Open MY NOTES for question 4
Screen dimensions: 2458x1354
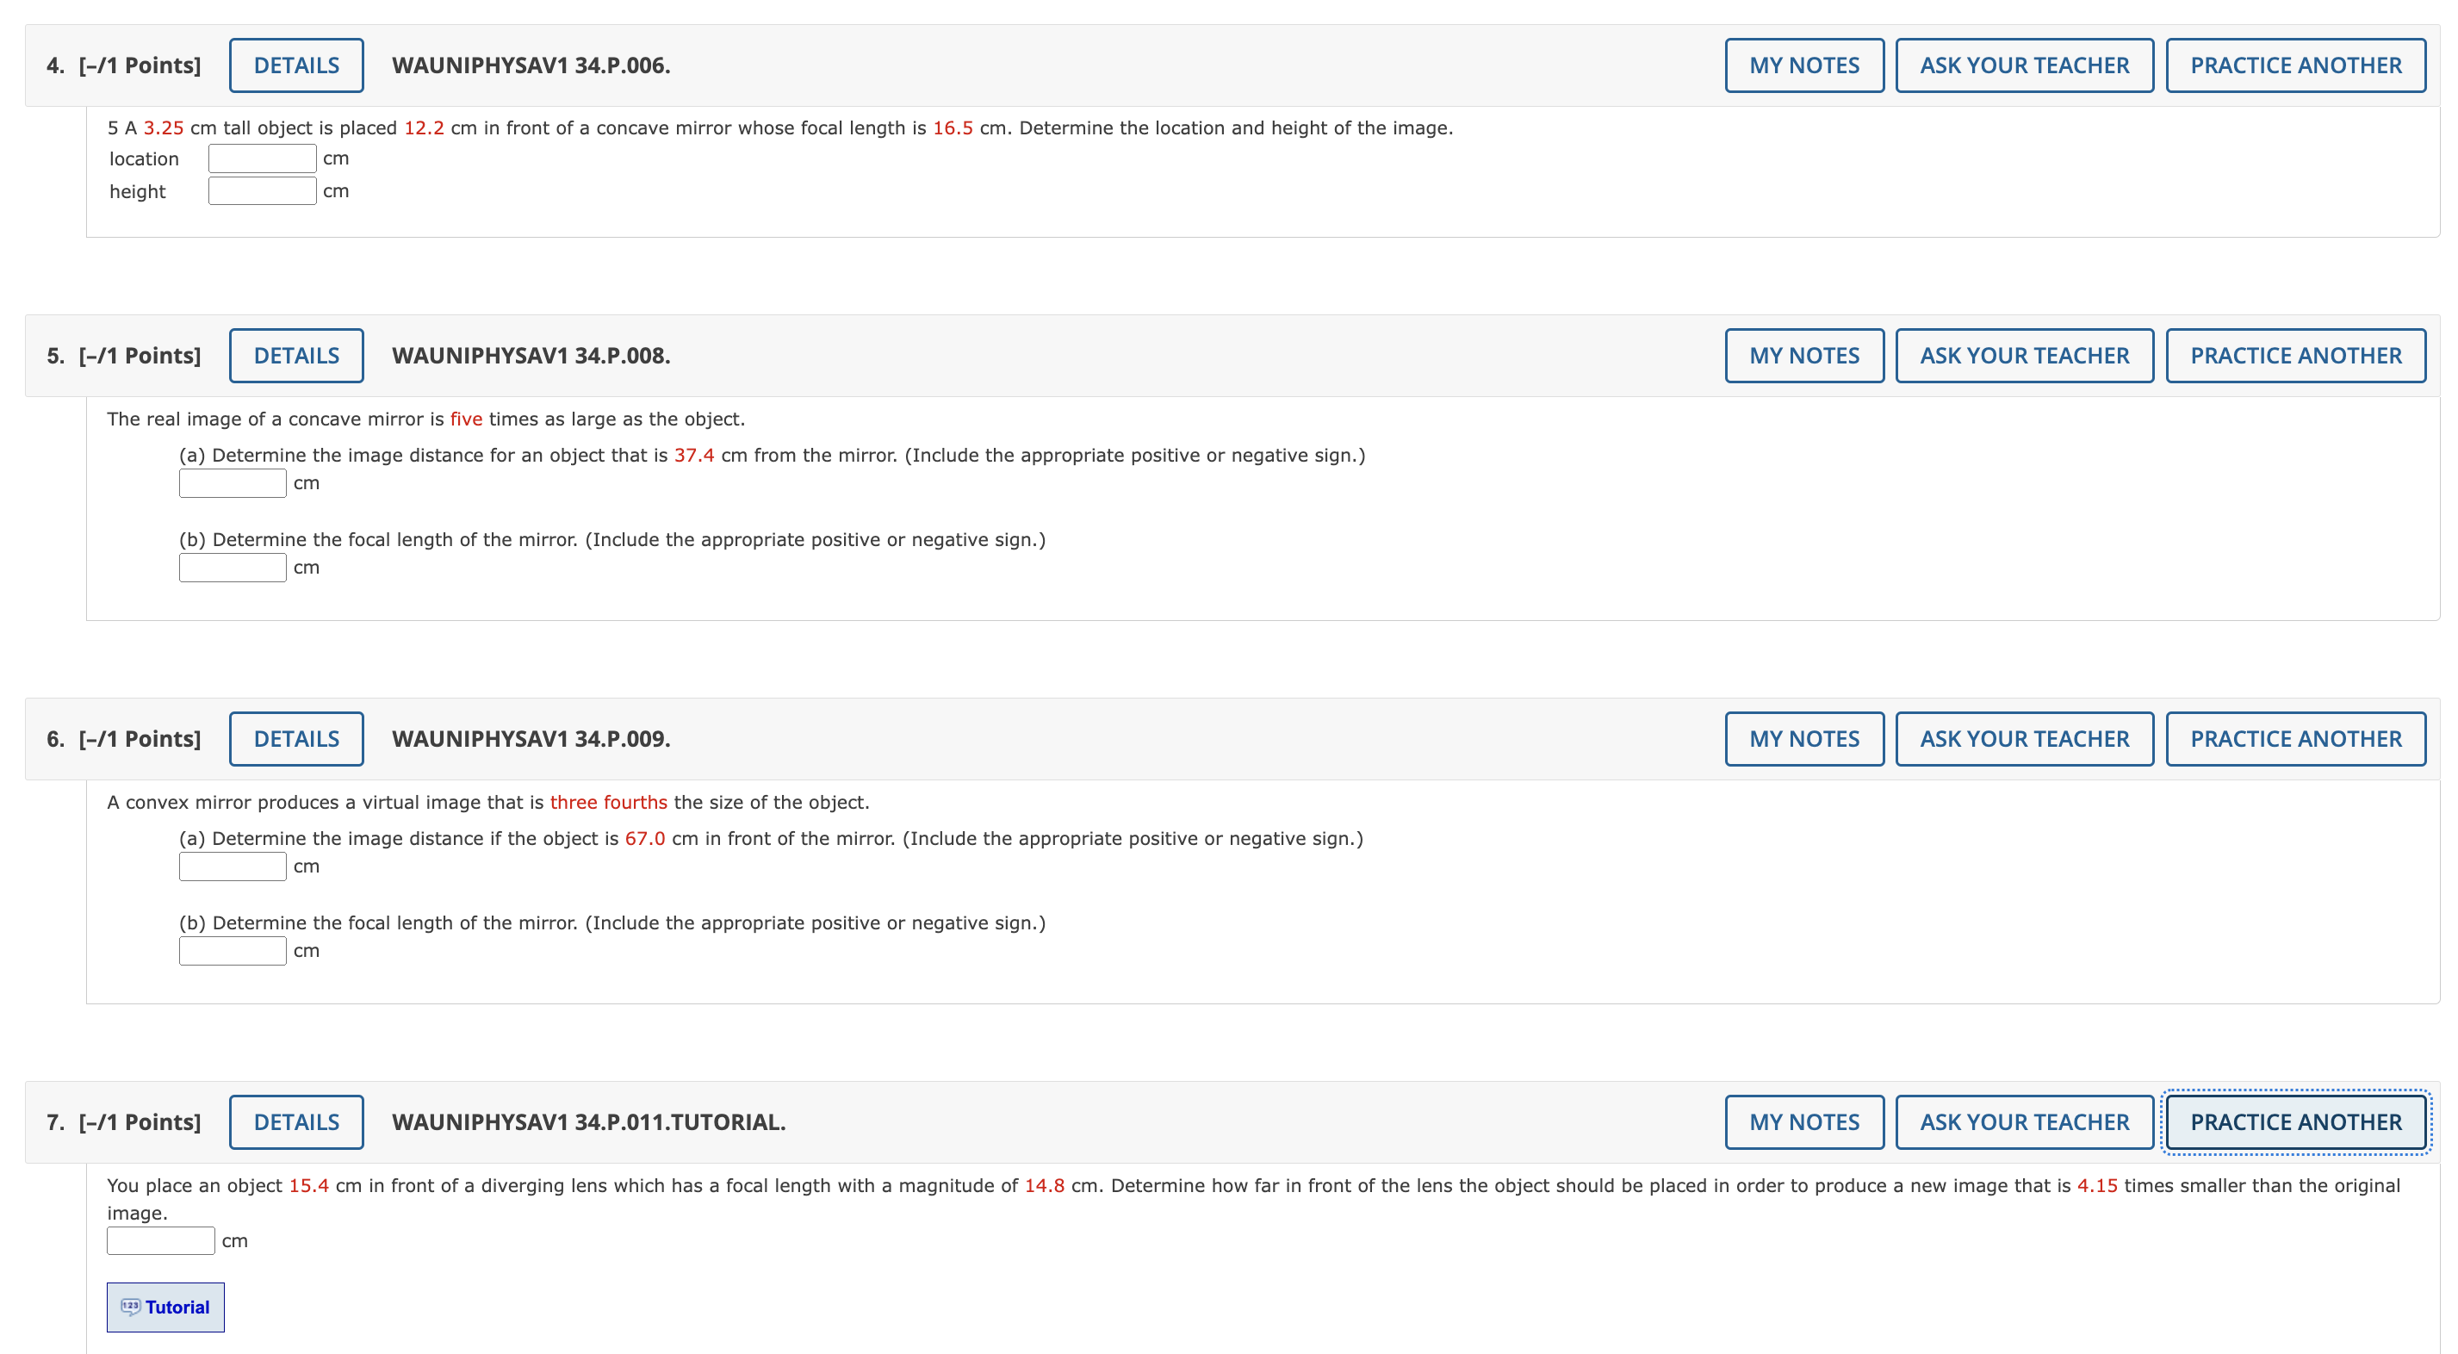pos(1803,65)
